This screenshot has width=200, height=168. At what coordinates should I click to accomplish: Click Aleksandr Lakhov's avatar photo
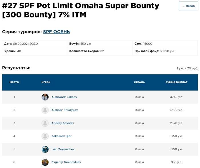tap(45, 97)
